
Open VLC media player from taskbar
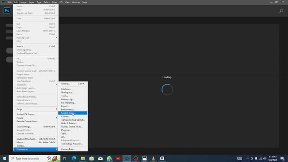point(153,158)
